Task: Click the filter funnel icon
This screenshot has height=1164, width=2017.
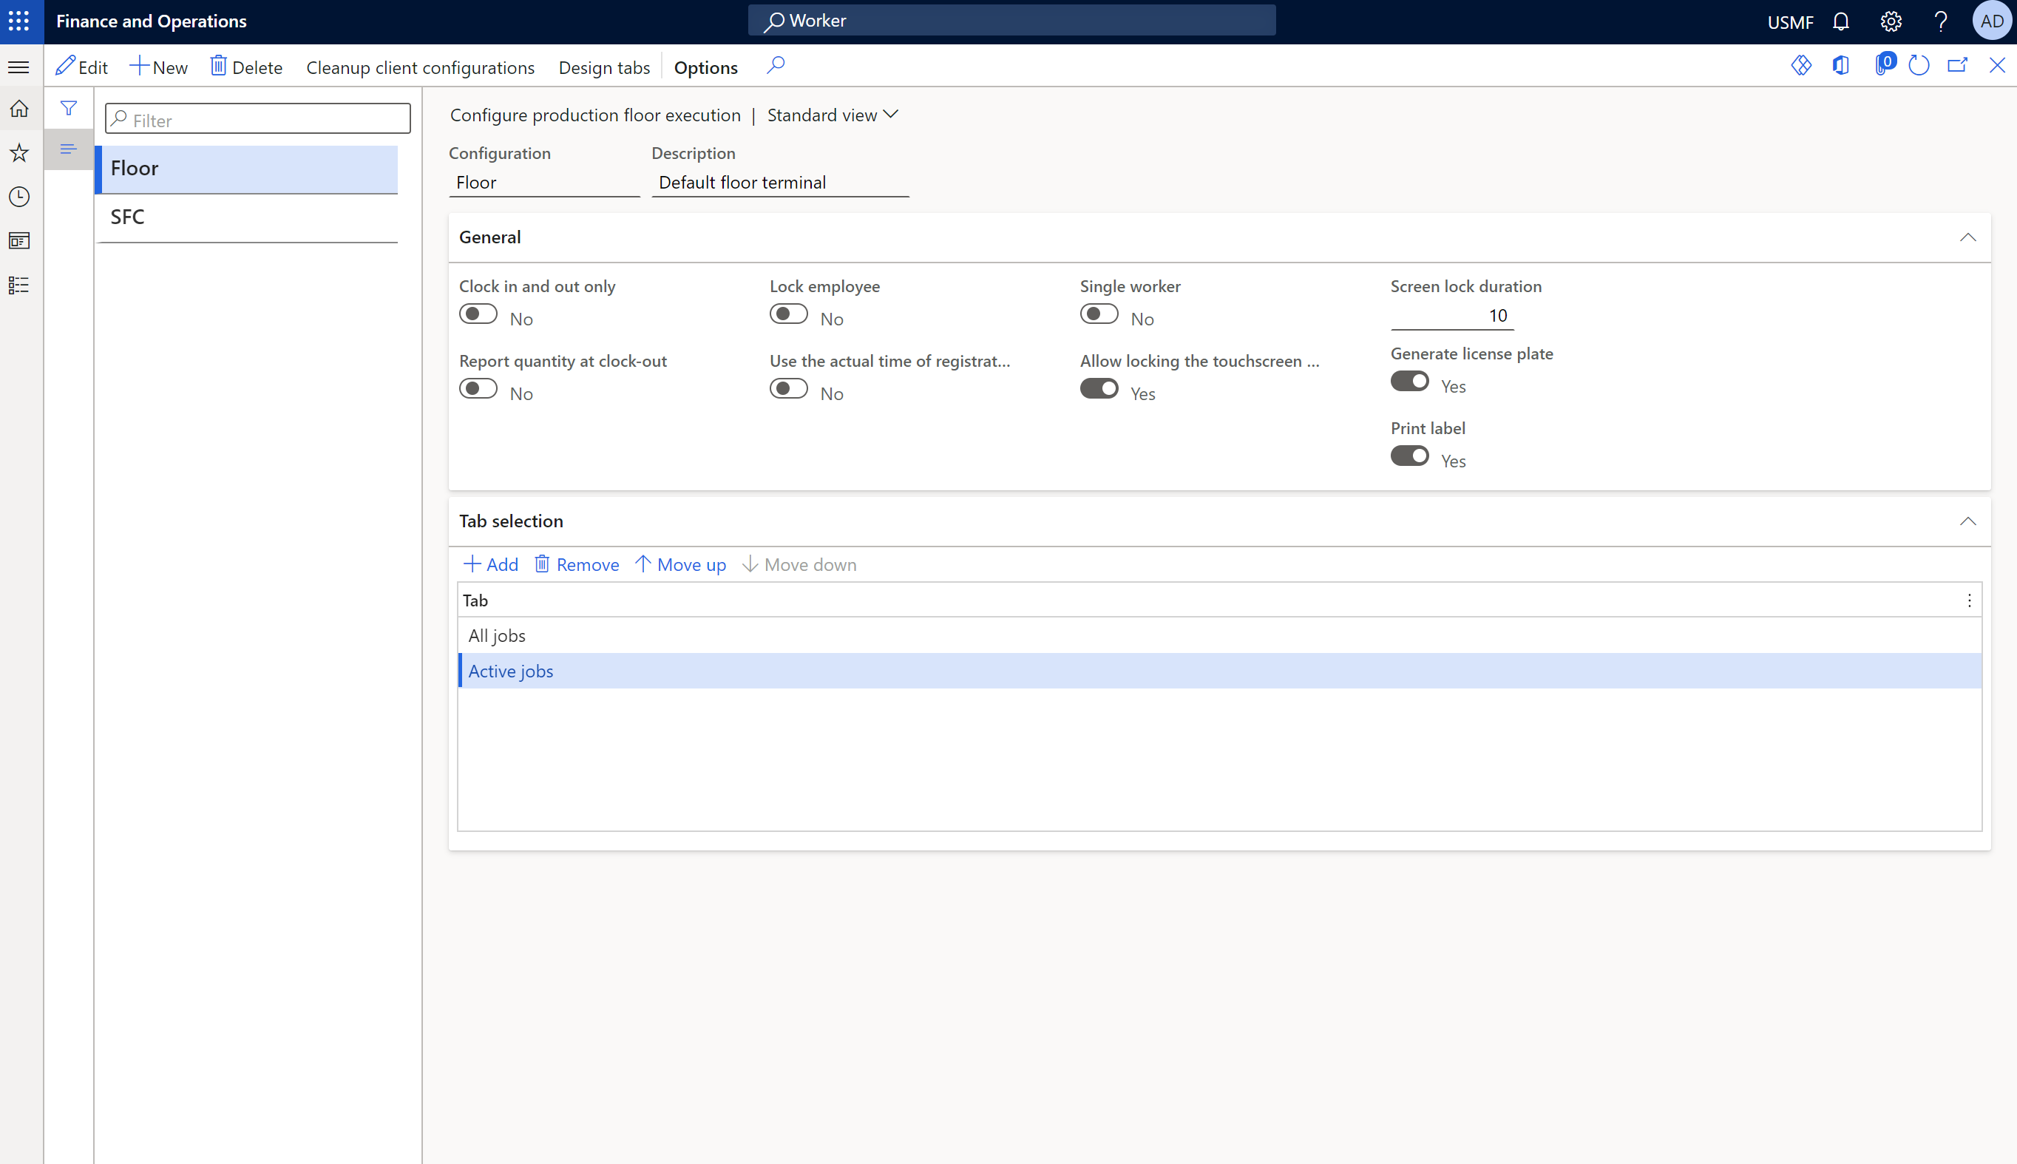Action: pyautogui.click(x=69, y=108)
